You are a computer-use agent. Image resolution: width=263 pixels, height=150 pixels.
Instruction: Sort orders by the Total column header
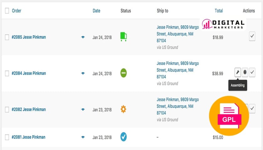219,11
